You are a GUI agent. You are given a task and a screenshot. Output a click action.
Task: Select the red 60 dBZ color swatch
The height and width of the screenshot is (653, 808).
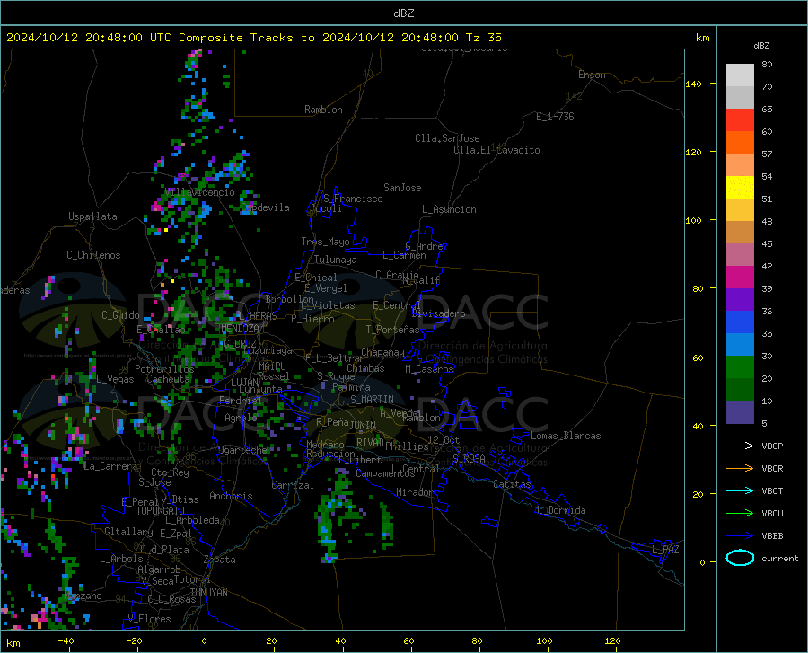[x=740, y=120]
